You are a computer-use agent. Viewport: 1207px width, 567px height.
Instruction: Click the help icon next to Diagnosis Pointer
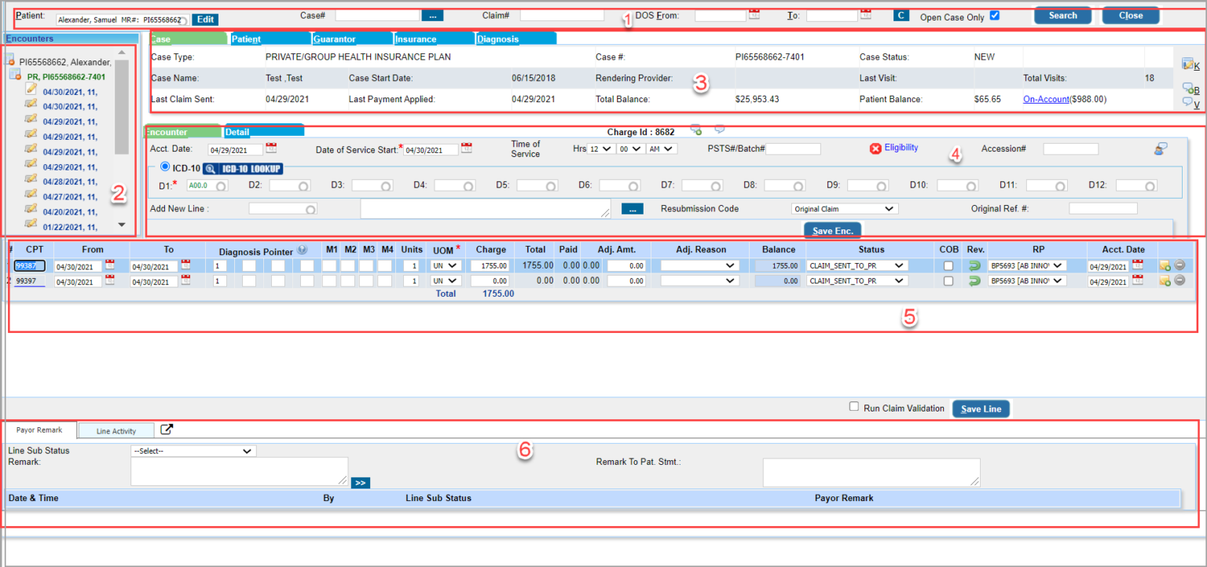tap(302, 250)
